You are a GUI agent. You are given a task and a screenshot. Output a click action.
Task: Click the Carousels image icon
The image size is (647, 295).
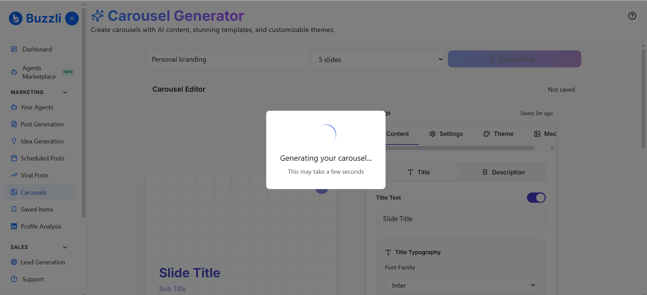(x=14, y=192)
